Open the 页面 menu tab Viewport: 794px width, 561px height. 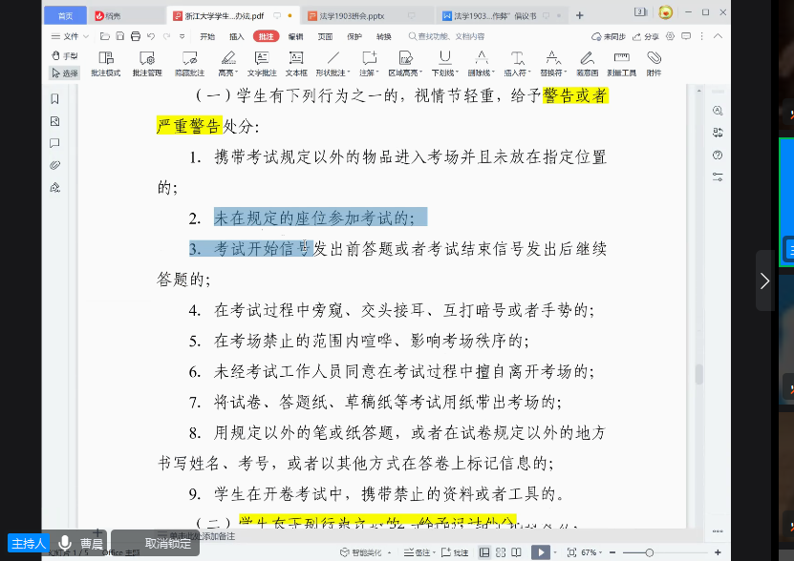click(x=325, y=36)
